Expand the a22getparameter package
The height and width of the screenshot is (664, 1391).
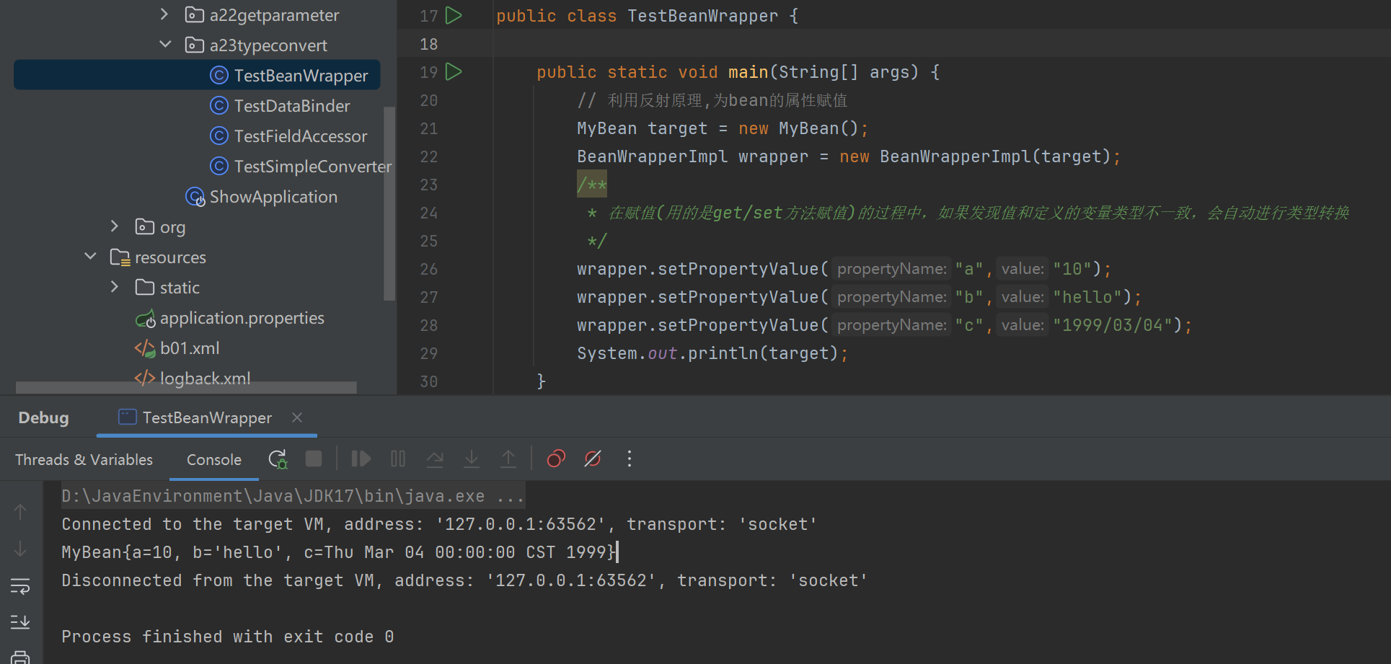(164, 14)
